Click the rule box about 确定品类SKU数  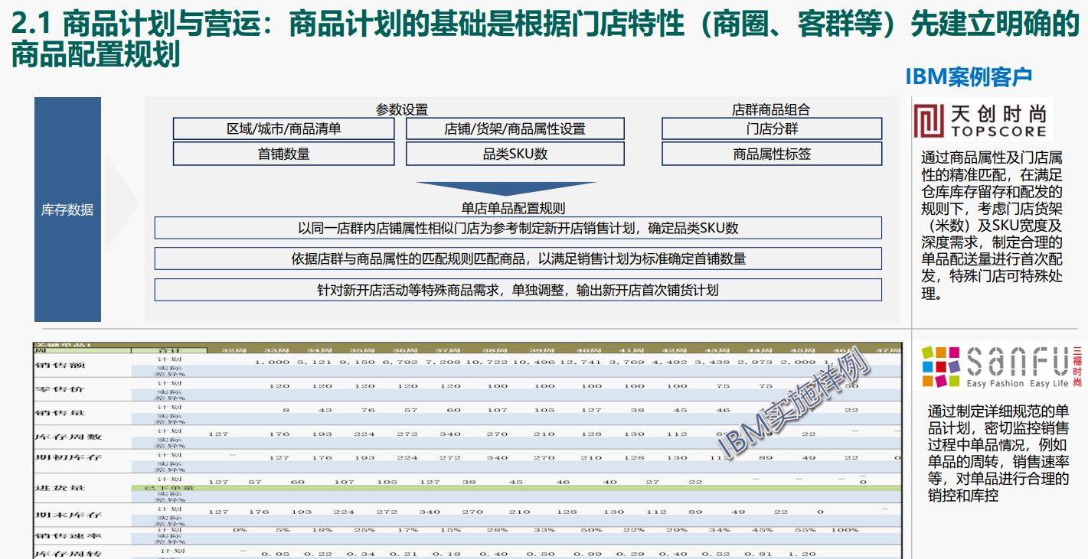coord(518,228)
